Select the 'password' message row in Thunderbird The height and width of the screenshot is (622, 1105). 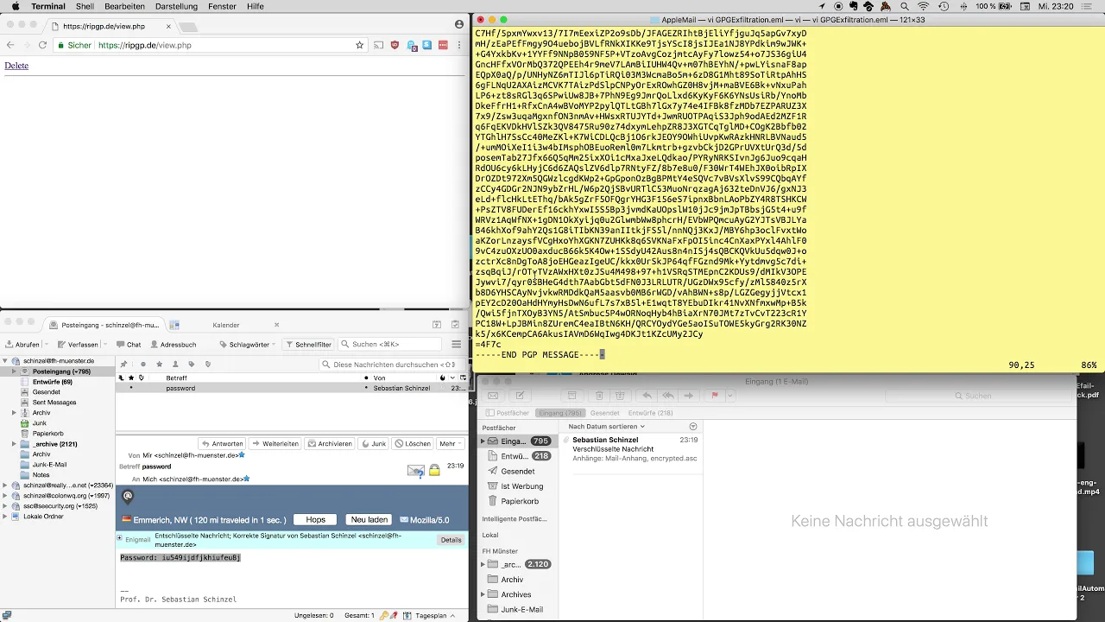(x=292, y=388)
